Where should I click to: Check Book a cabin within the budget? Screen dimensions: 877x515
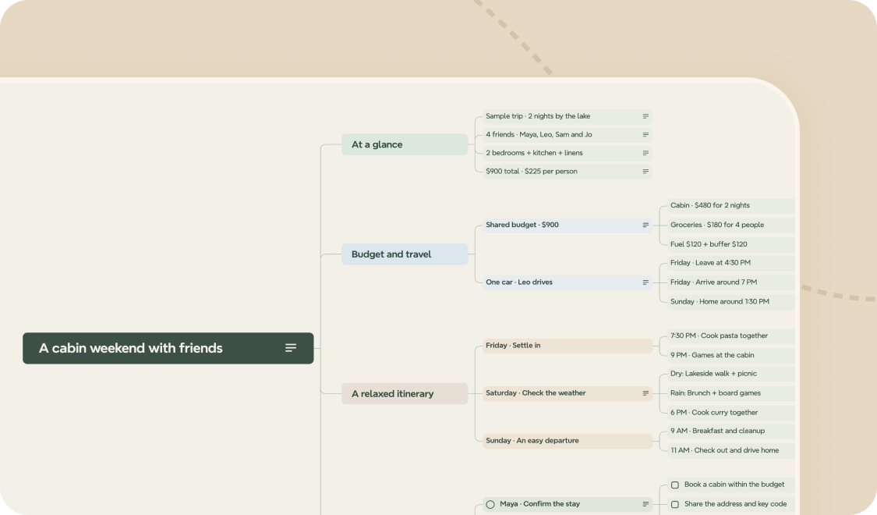click(x=675, y=485)
